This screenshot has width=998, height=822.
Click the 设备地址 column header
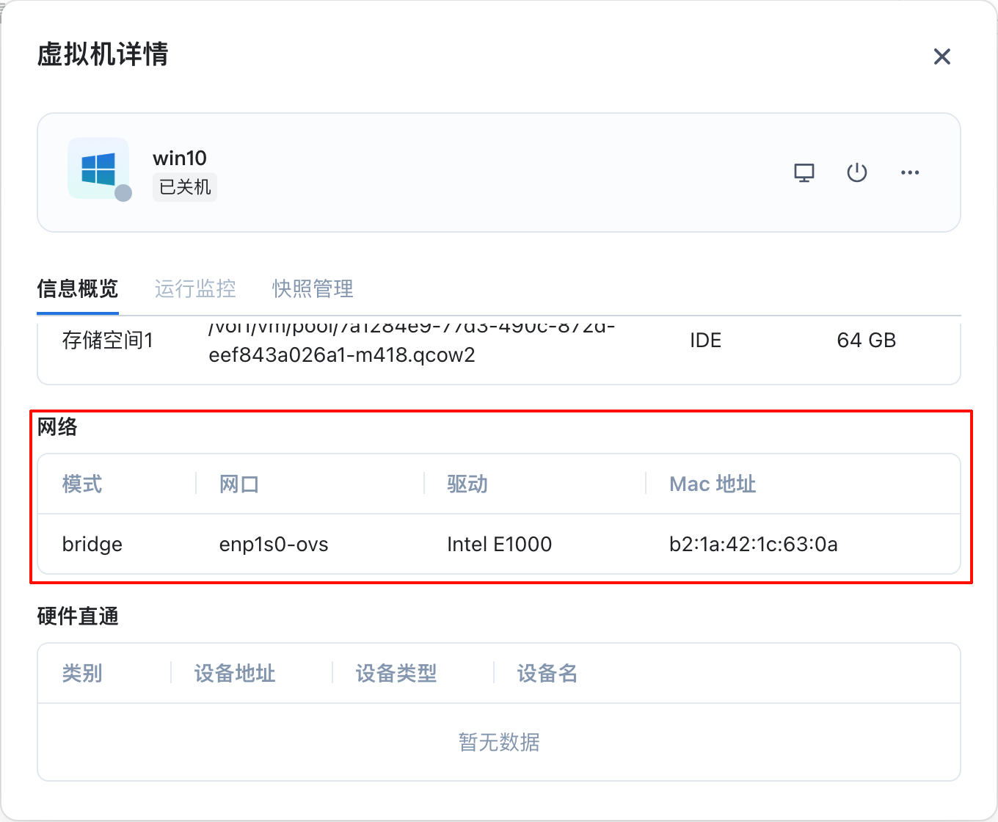click(x=235, y=673)
